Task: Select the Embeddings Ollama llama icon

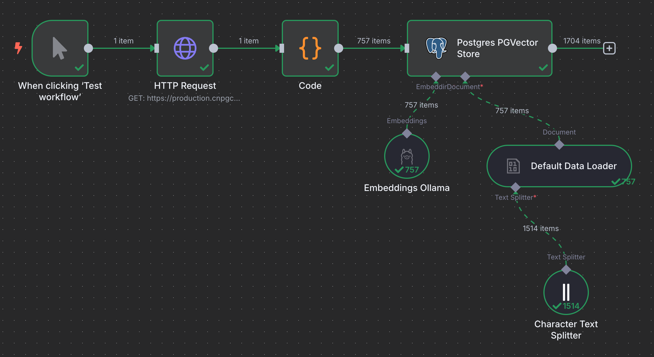Action: 407,156
